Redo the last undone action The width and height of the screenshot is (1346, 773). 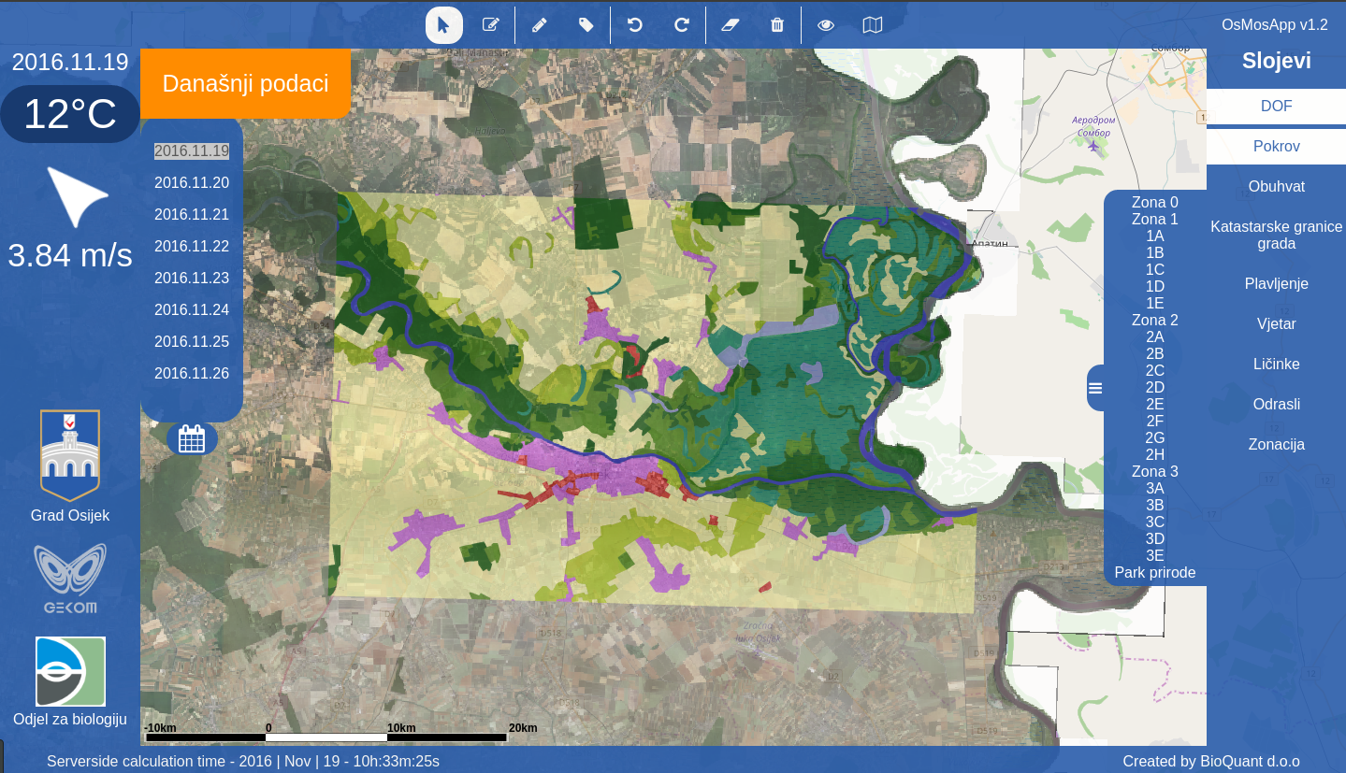(682, 25)
